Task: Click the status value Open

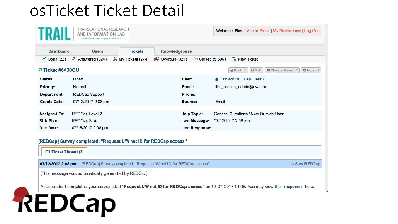Action: [x=78, y=79]
